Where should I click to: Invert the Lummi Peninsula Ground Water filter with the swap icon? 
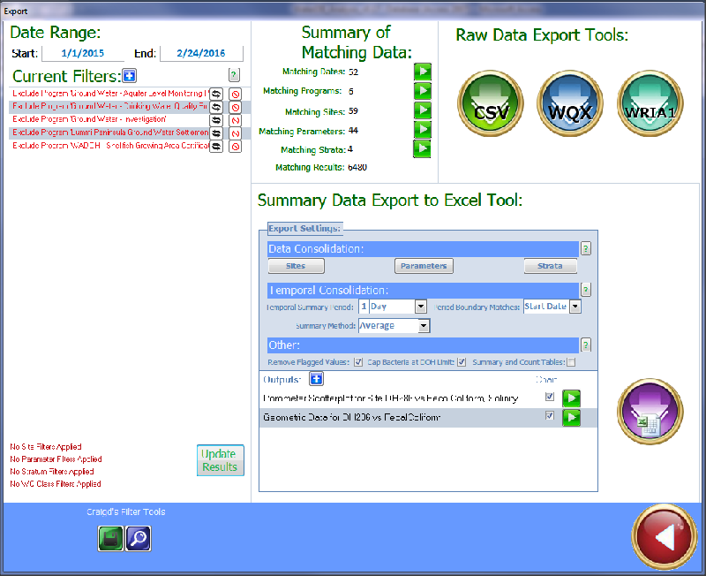216,133
